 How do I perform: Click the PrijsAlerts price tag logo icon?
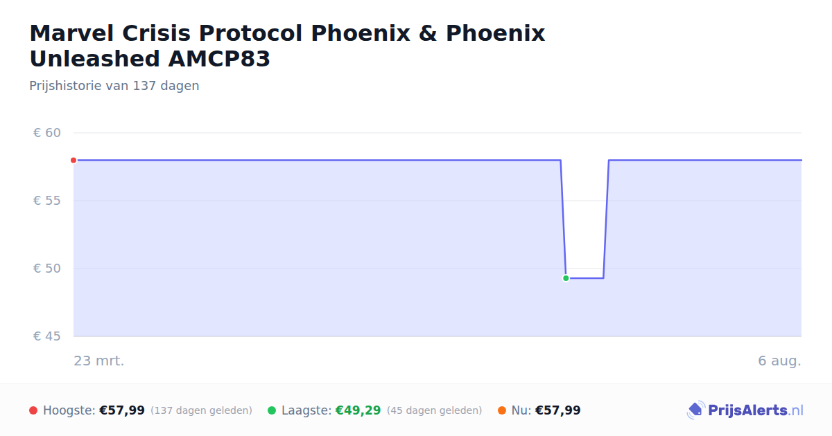pos(695,410)
